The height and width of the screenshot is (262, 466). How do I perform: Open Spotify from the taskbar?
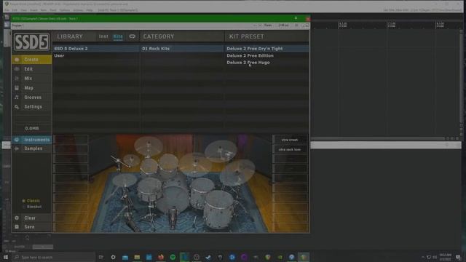pos(173,257)
